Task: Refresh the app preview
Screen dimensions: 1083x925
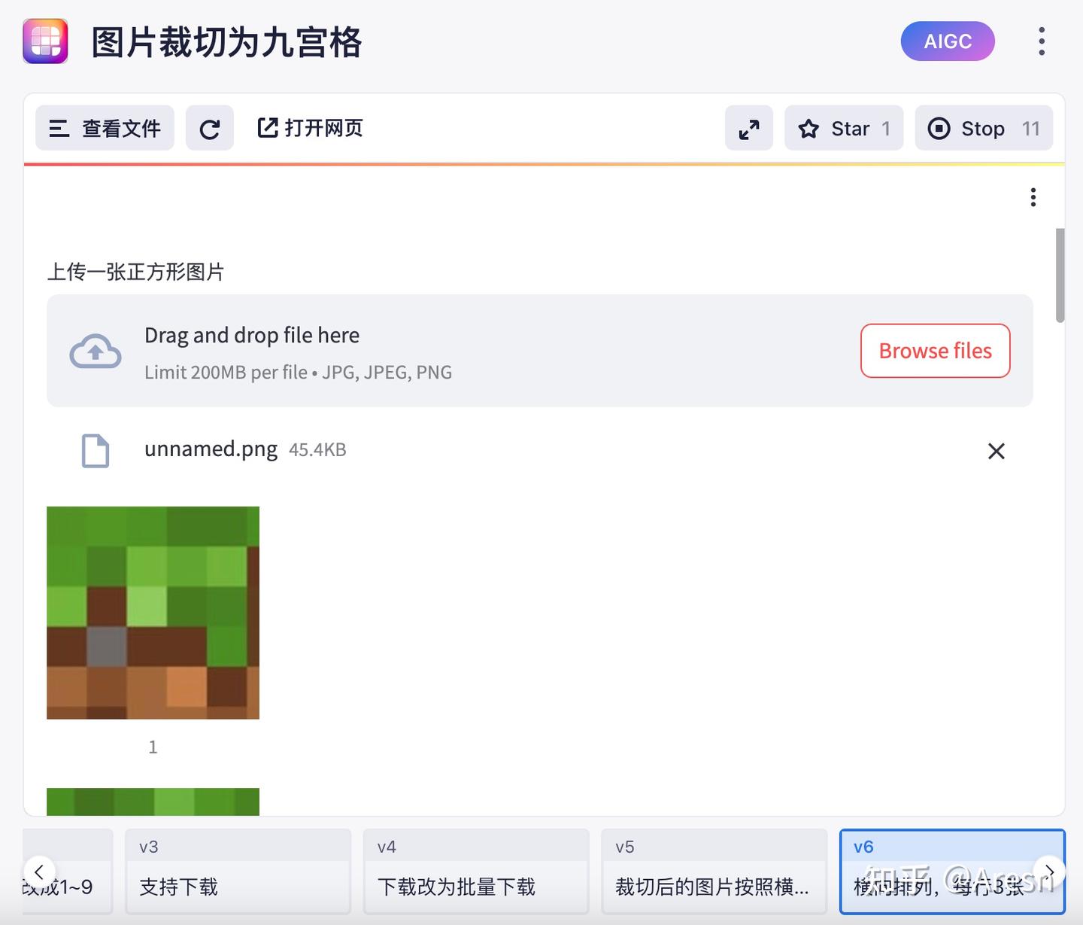Action: pyautogui.click(x=210, y=128)
